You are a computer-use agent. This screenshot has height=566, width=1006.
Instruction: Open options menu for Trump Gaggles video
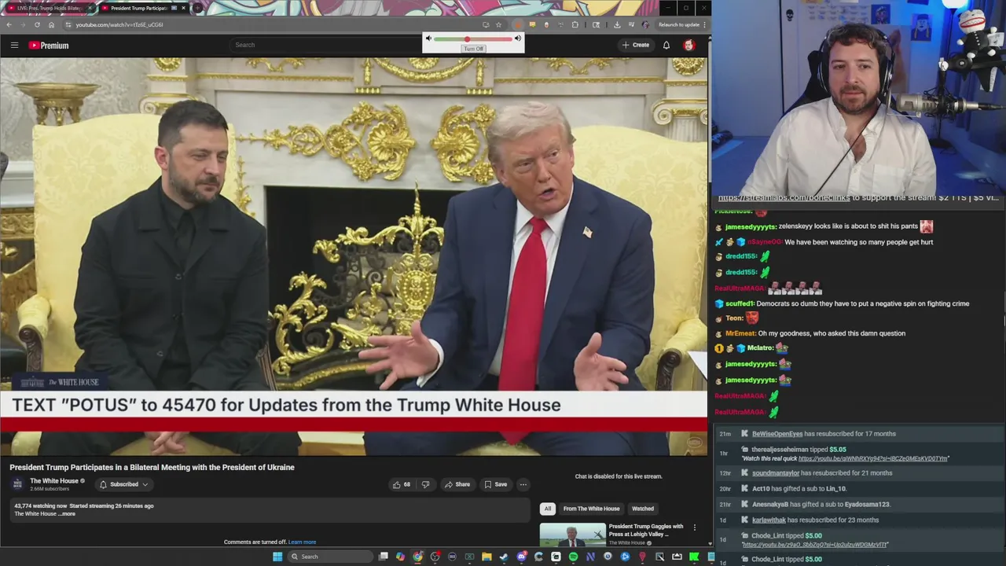click(694, 527)
